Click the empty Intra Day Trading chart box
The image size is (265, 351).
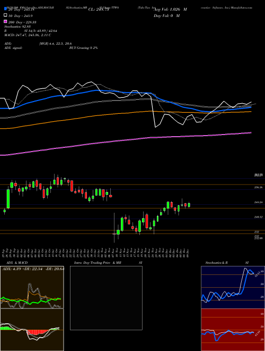106,298
